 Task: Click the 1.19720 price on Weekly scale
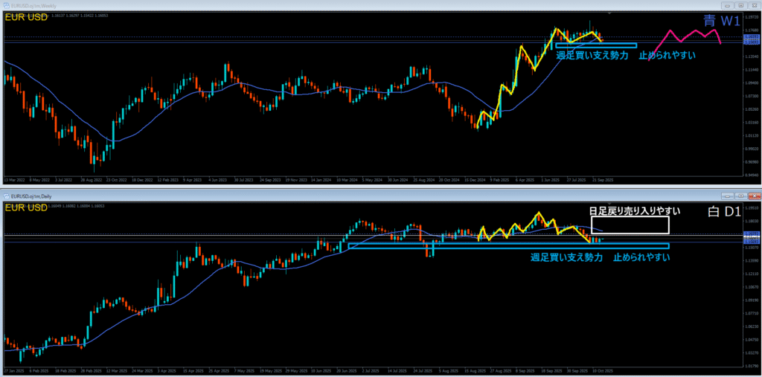[x=751, y=16]
